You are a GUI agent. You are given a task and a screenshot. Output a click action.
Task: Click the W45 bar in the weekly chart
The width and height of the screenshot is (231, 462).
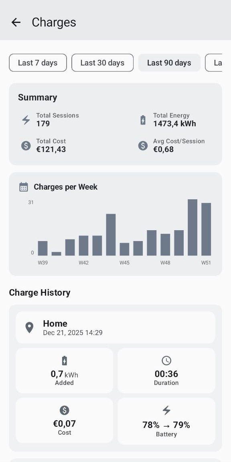[x=124, y=248]
